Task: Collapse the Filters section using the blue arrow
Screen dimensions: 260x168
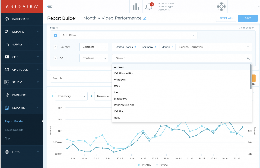Action: 55,35
